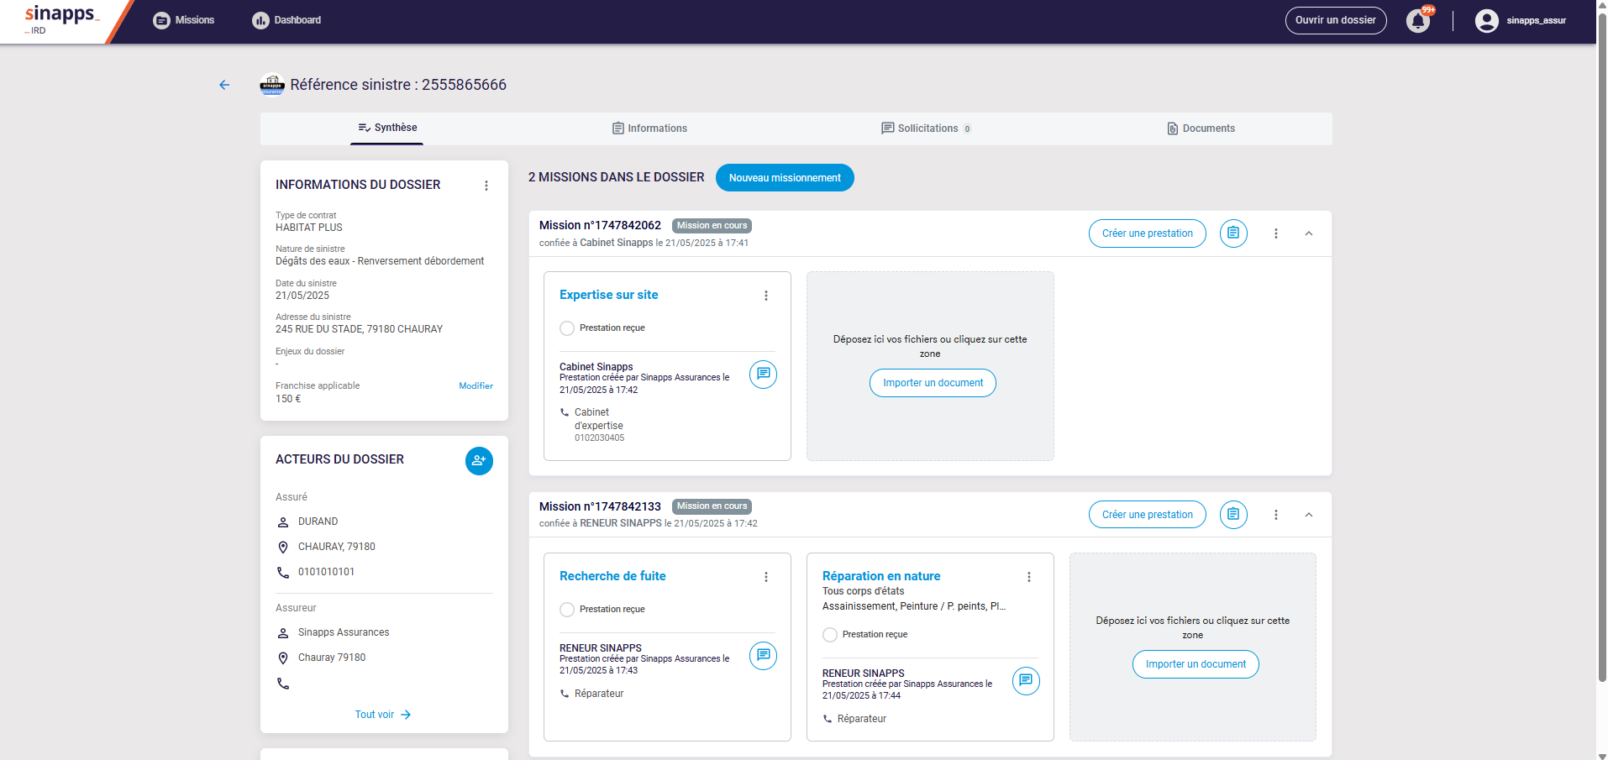Screen dimensions: 1608x760
Task: Toggle Prestation reçue for Recherche de fuite
Action: coord(567,610)
